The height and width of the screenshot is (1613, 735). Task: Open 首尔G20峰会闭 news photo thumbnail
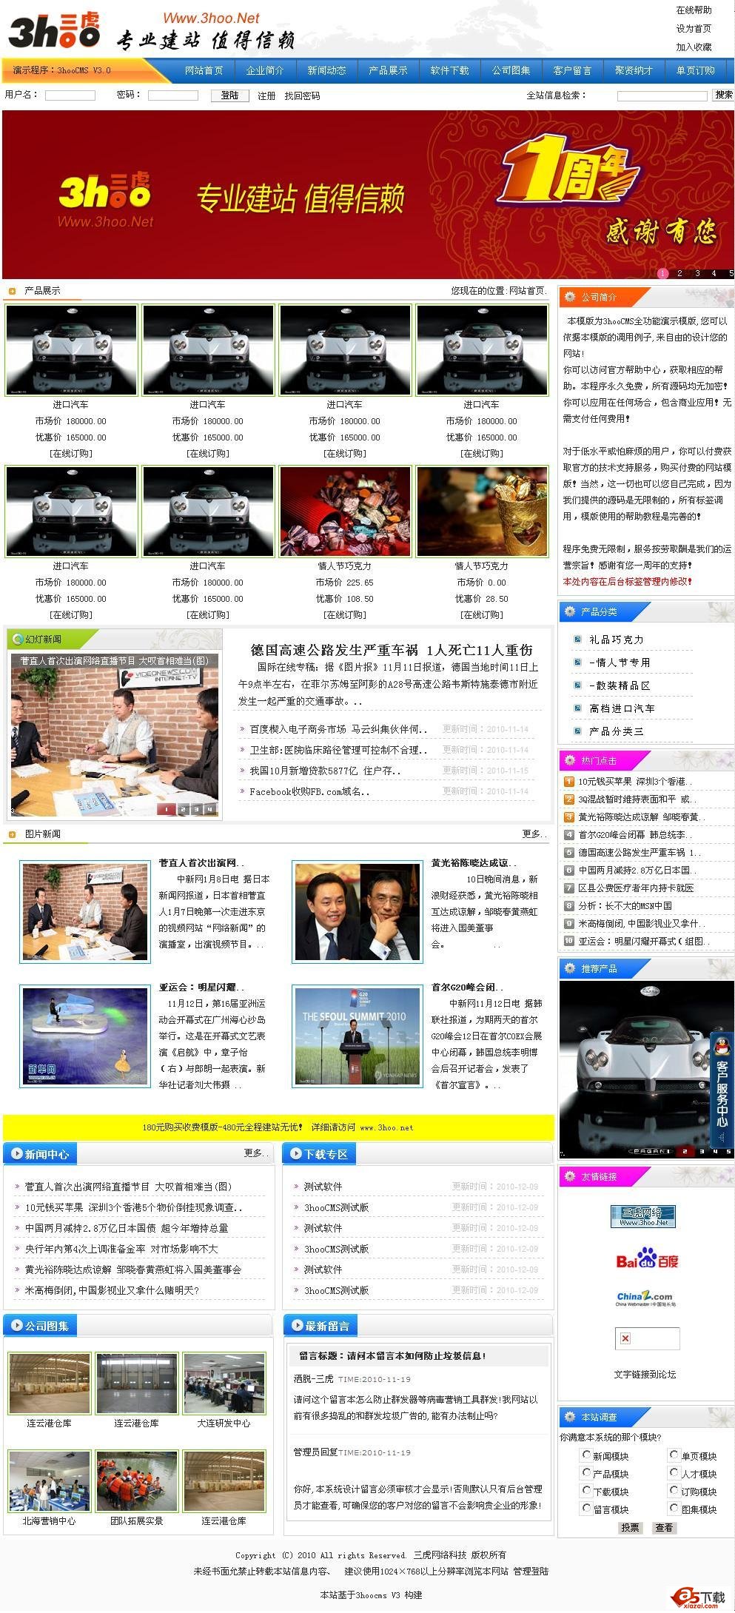357,1036
